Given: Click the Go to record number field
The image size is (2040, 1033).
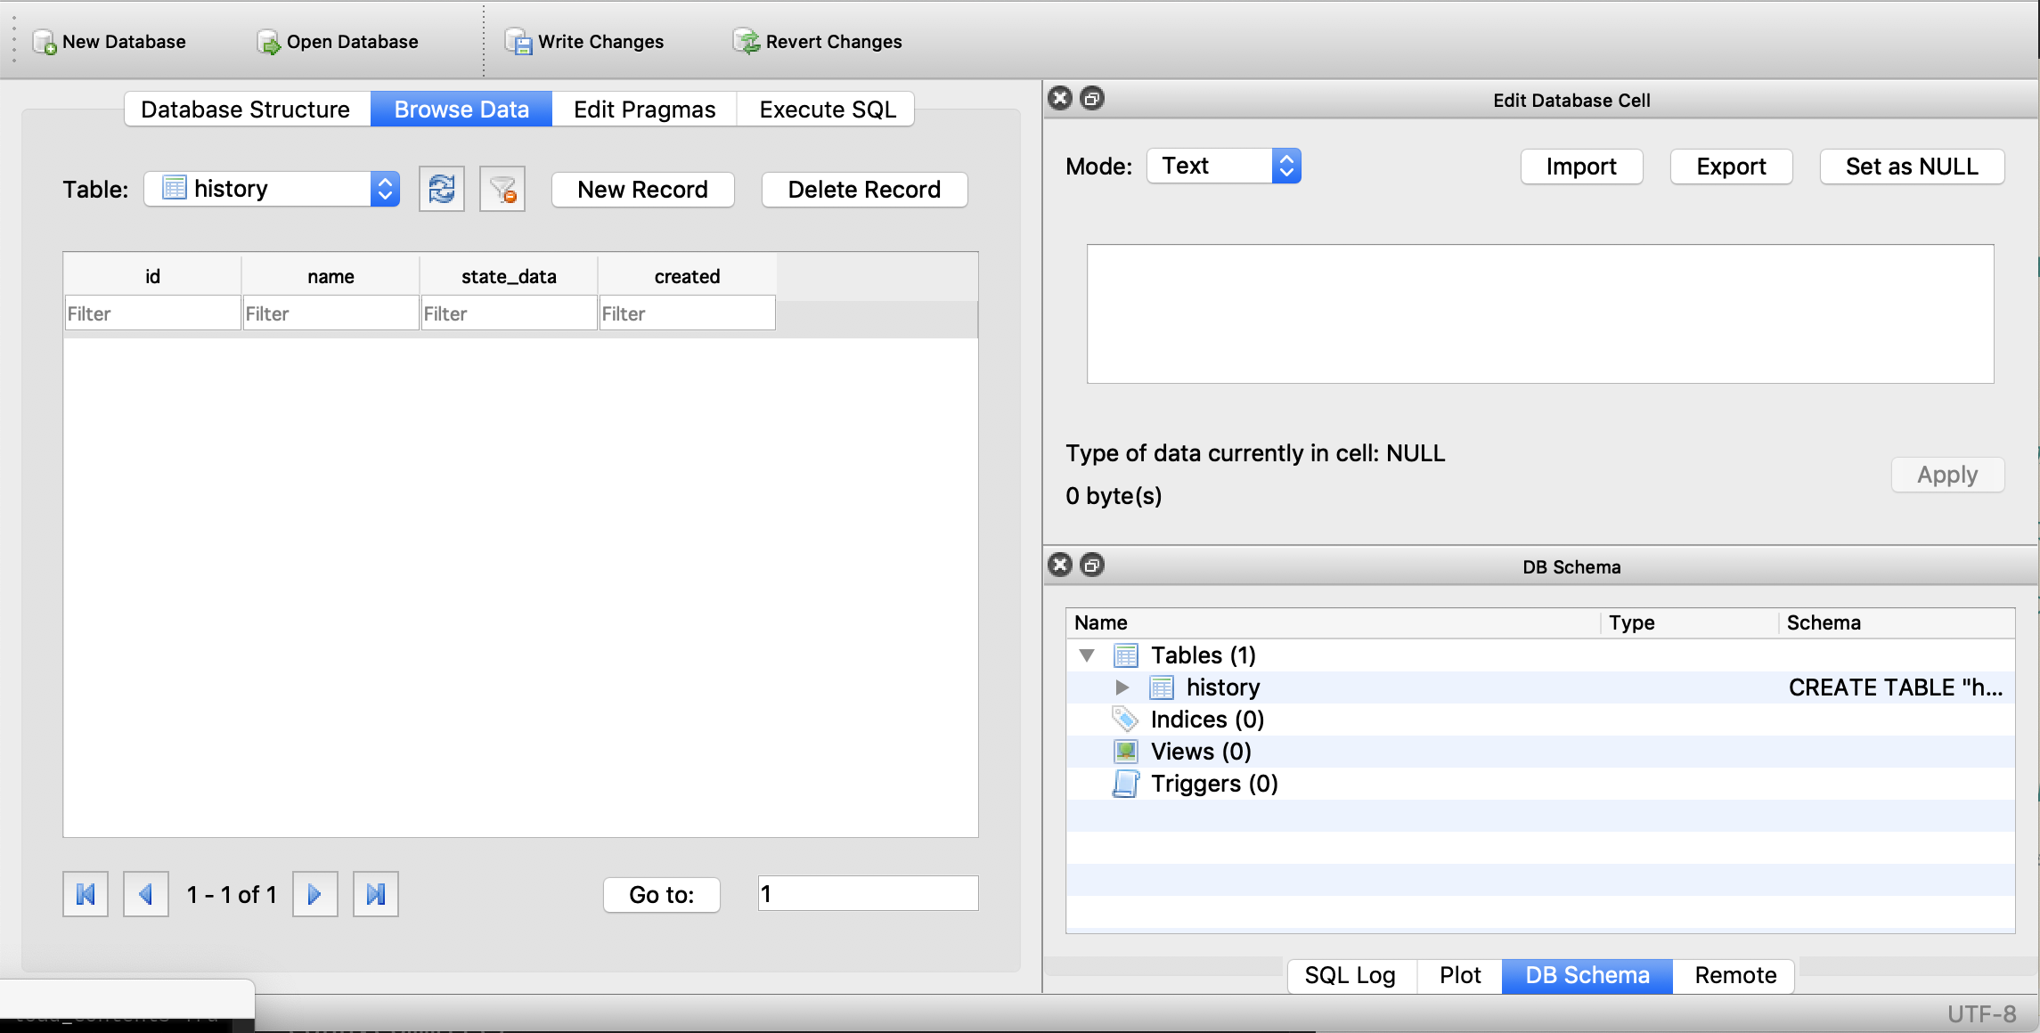Looking at the screenshot, I should (868, 893).
